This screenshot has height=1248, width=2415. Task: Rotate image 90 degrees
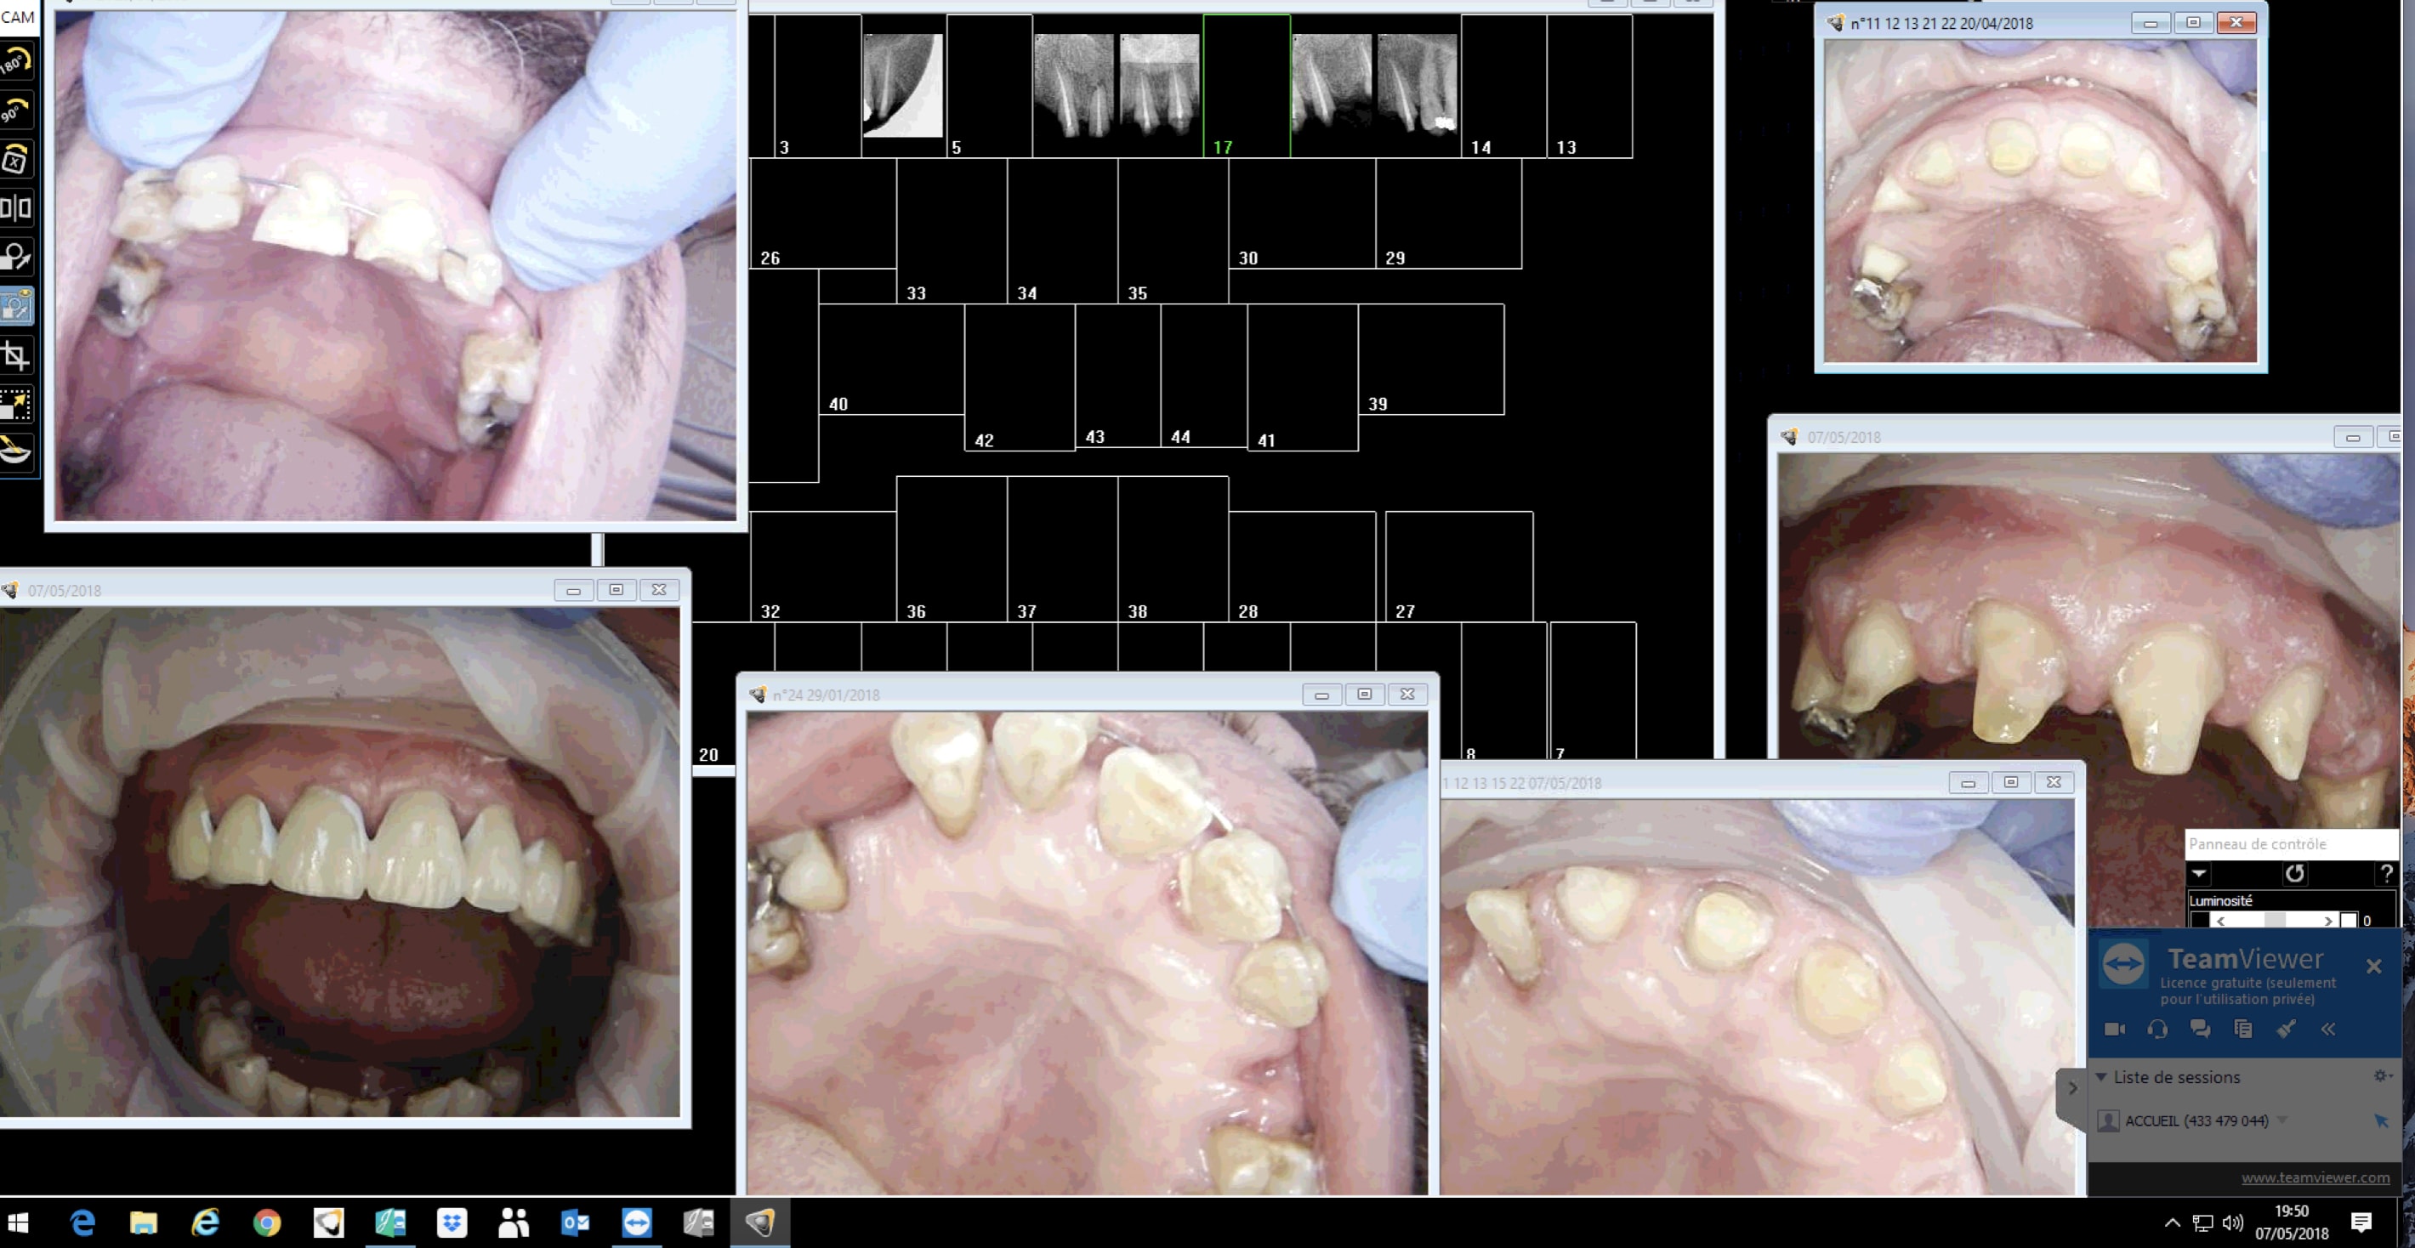click(16, 111)
